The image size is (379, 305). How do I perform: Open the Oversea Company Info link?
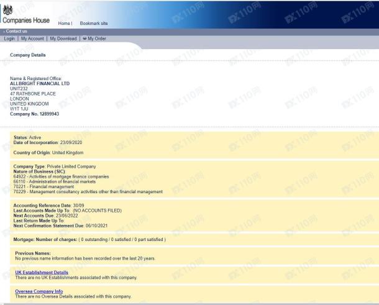(x=39, y=291)
